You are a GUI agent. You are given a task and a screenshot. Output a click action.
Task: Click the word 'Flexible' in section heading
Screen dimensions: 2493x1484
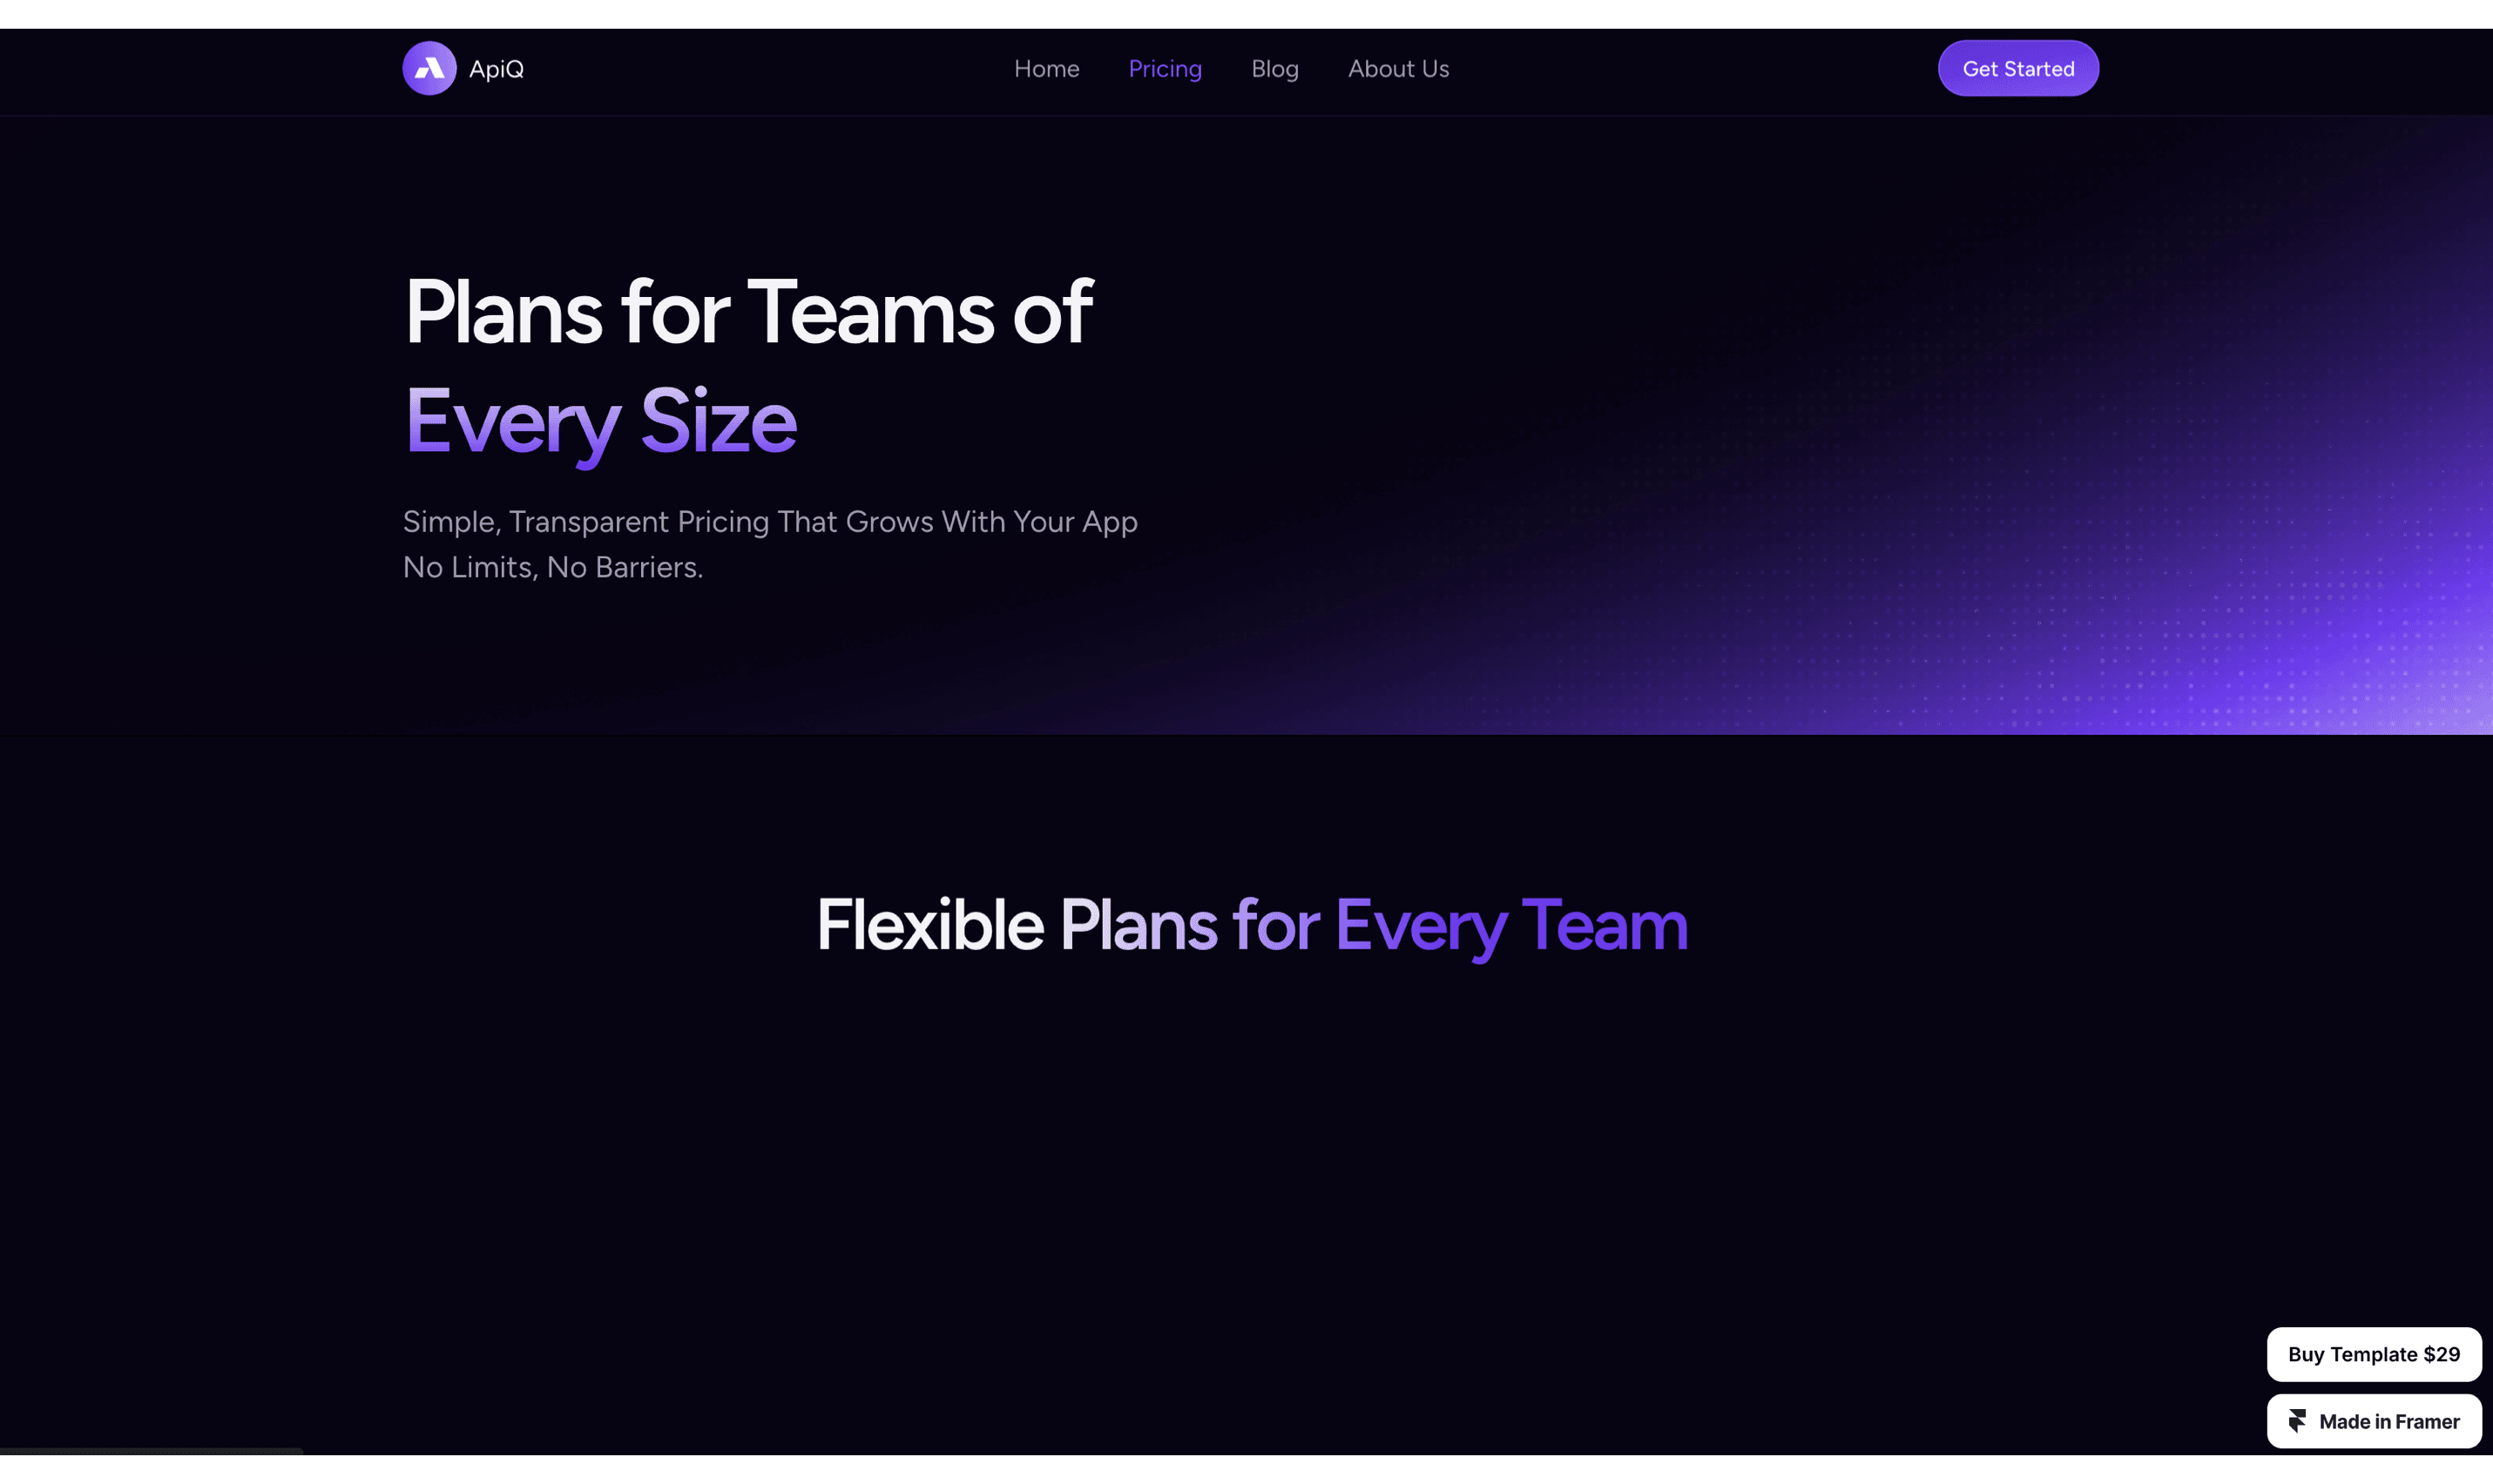pyautogui.click(x=930, y=924)
